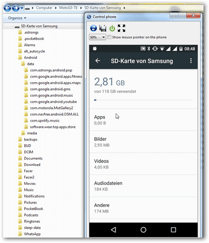
Task: Select the media folder
Action: point(32,133)
